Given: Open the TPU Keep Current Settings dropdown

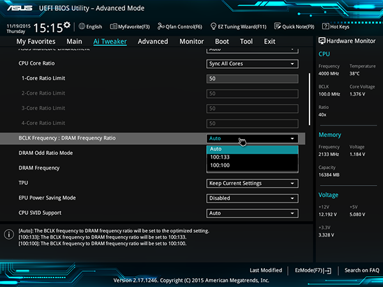Looking at the screenshot, I should 252,183.
